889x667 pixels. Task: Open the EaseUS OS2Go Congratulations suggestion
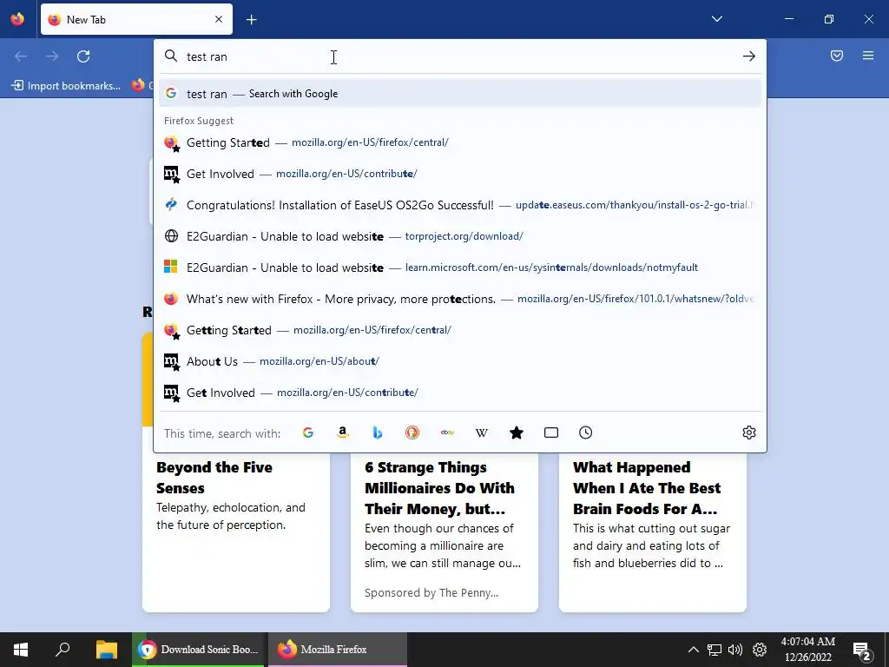coord(460,205)
